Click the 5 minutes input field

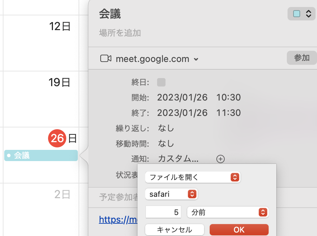163,212
